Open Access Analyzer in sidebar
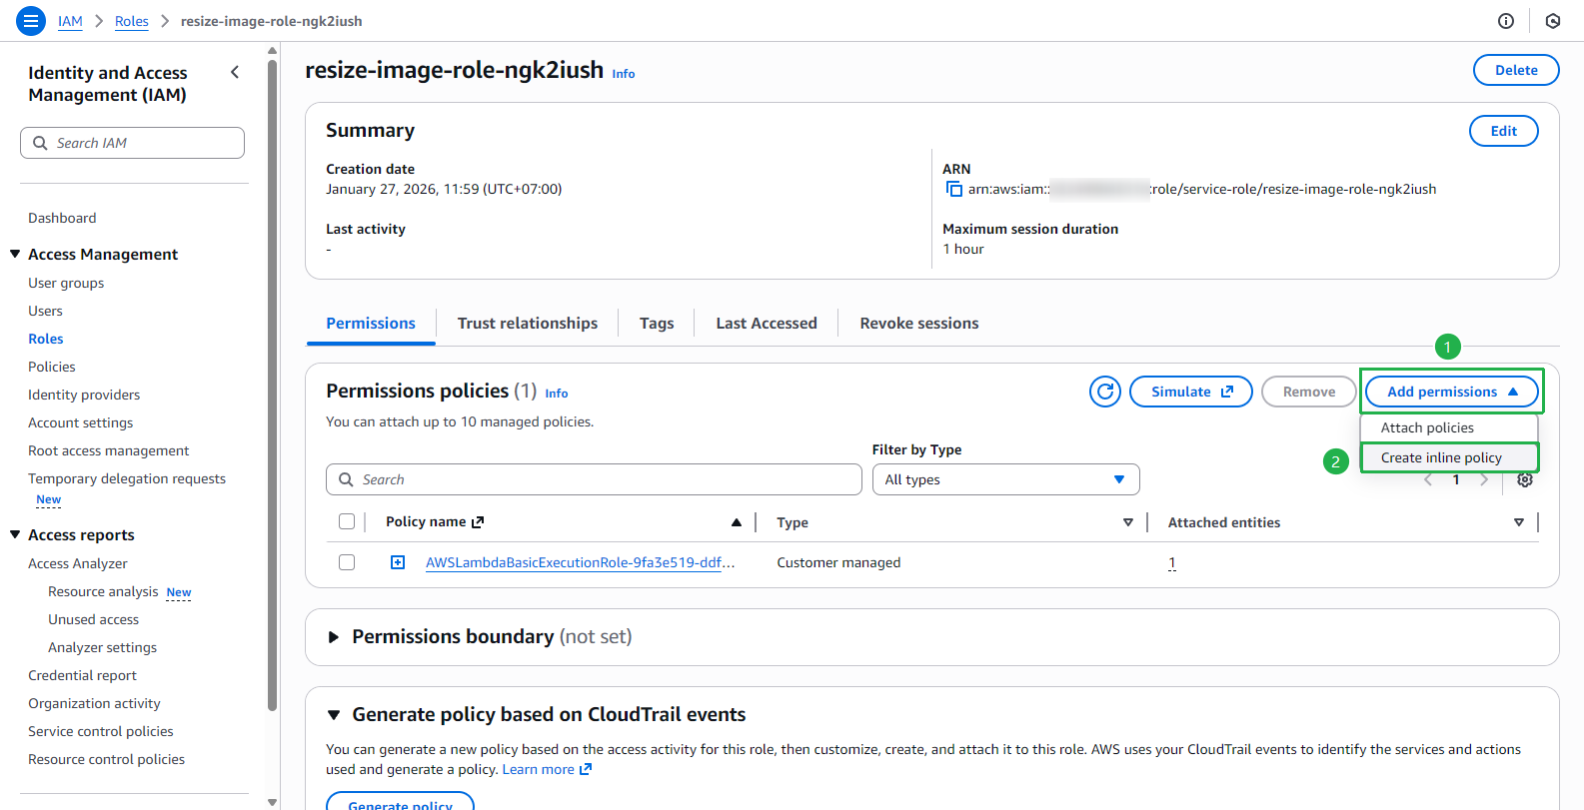This screenshot has width=1584, height=810. pos(78,563)
